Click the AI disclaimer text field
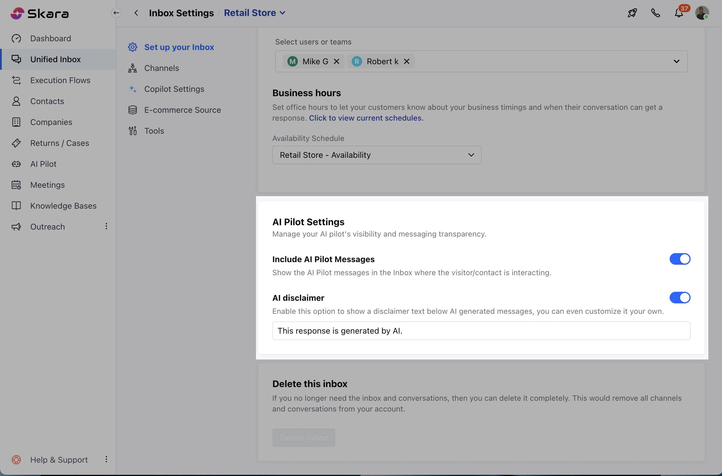722x476 pixels. pos(481,331)
